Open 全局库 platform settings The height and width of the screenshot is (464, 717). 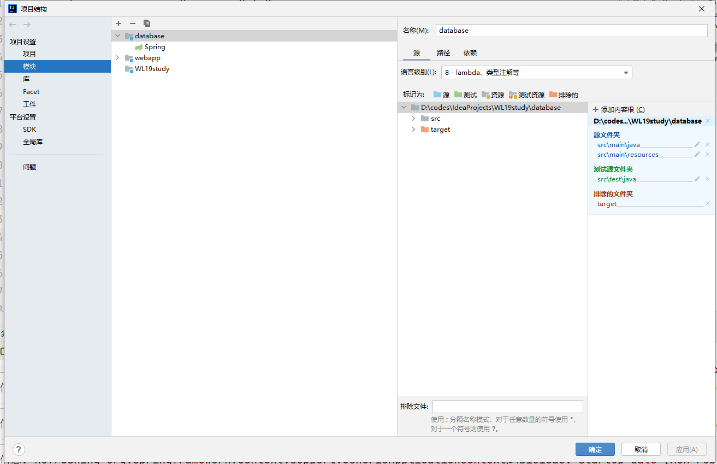click(33, 142)
